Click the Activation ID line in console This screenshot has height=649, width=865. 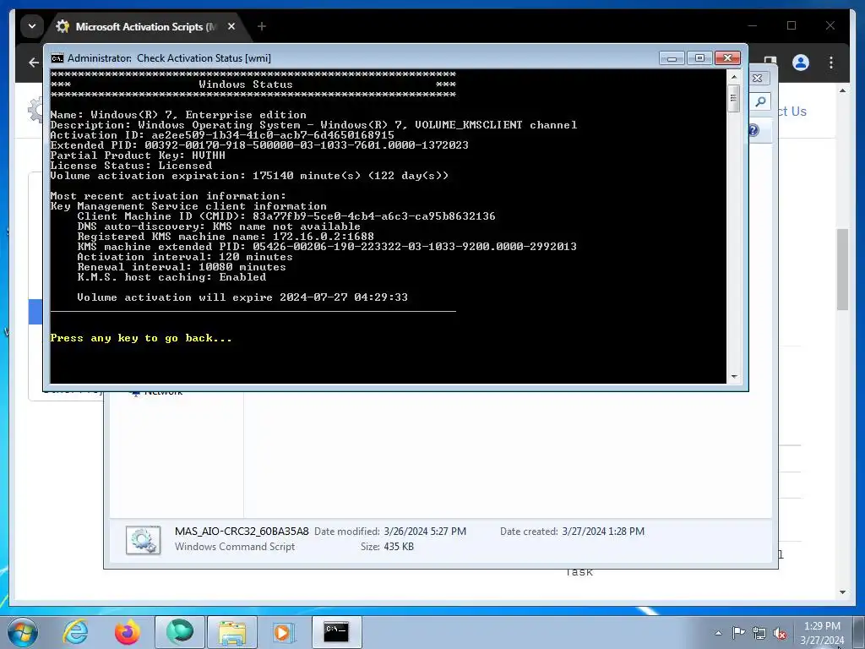click(x=222, y=135)
